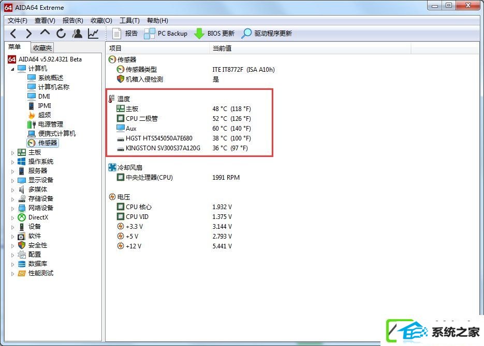Click the Forward navigation arrow

[29, 33]
